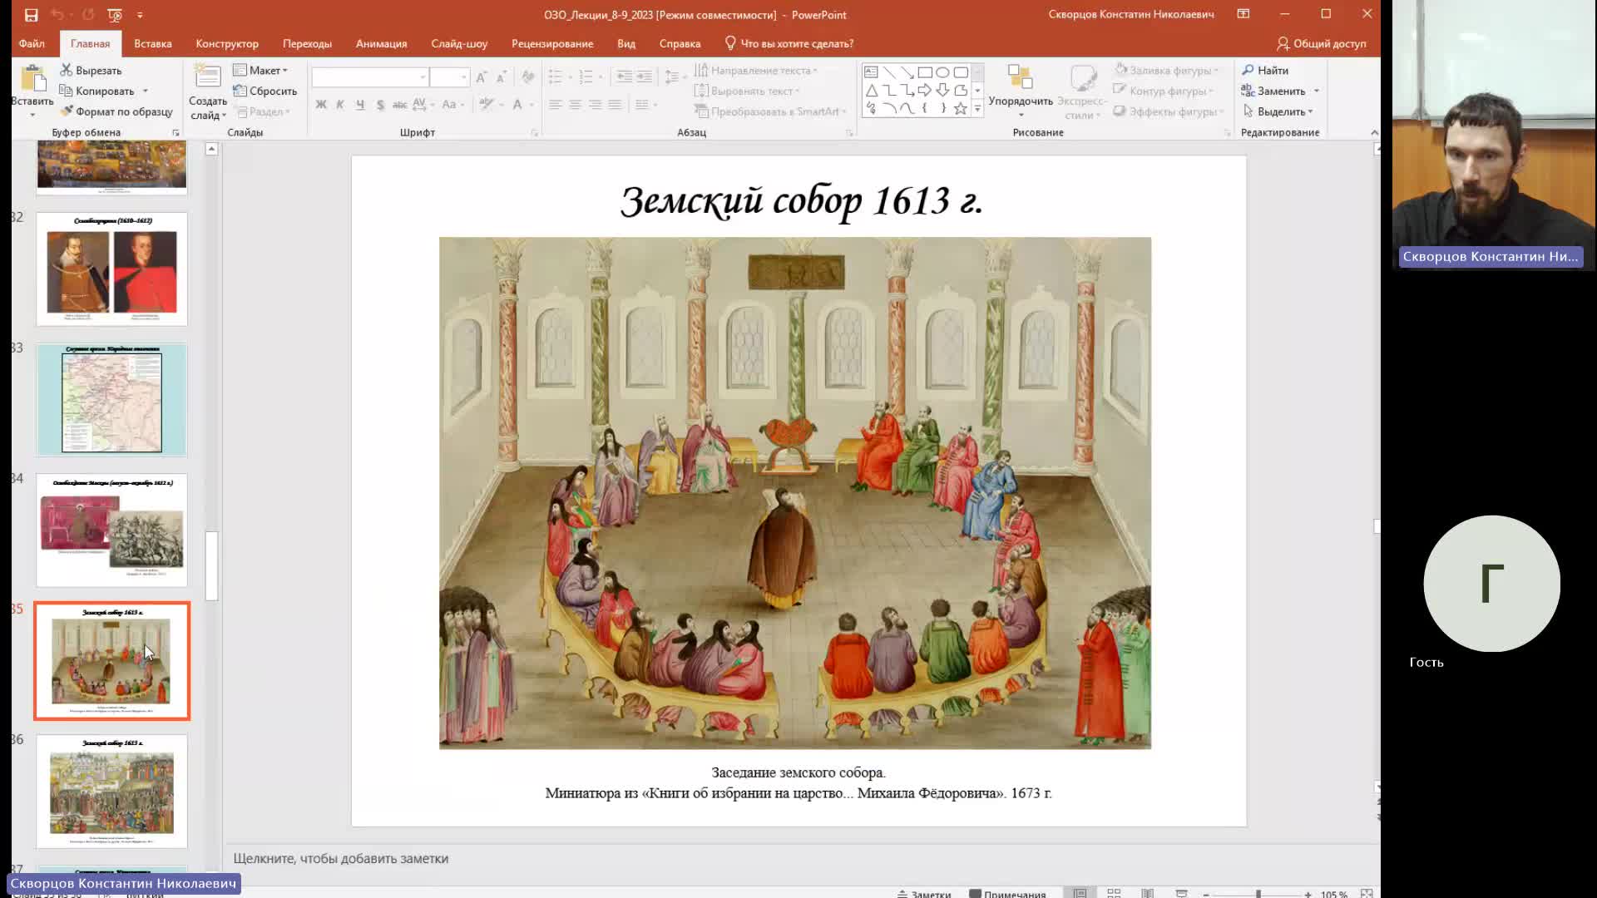Open the Review (Рецензирование) tab
This screenshot has height=898, width=1597.
click(552, 43)
